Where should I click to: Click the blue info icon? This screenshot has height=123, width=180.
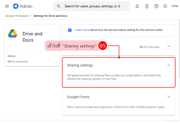click(70, 30)
